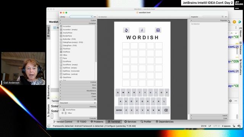Open the Document panel options menu
Screen dimensions: 244x137
point(95,103)
